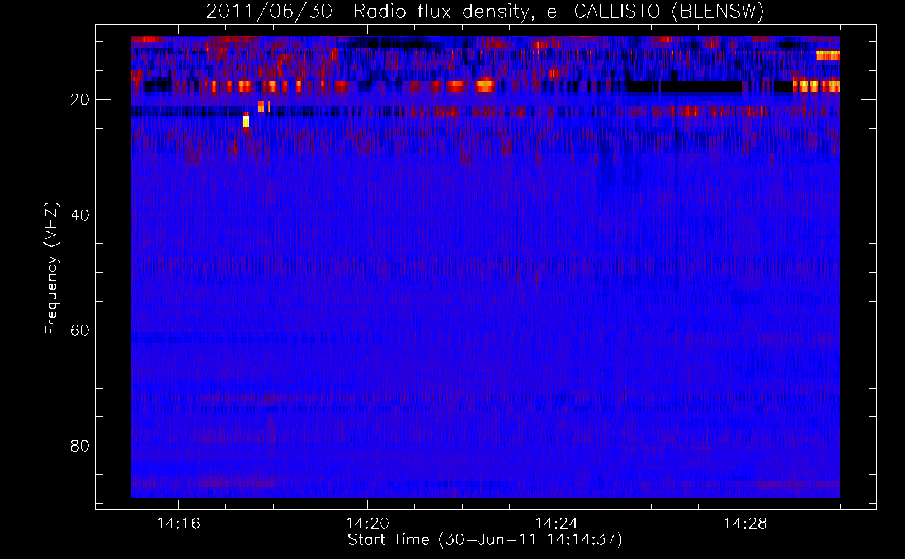Click the orange burst just above 22 MHz

click(261, 106)
